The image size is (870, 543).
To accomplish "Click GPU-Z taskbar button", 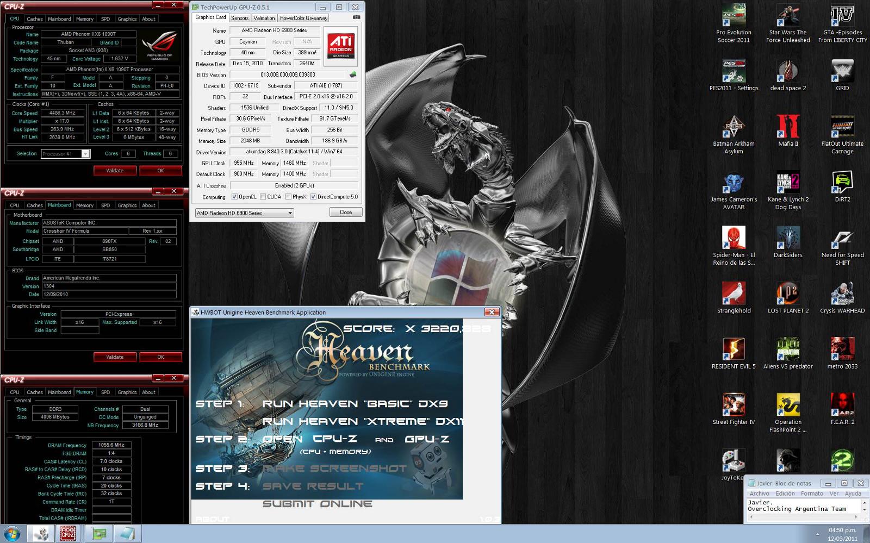I will [x=99, y=534].
